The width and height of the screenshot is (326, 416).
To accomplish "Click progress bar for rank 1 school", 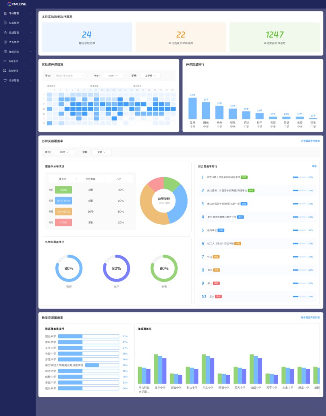I will [x=300, y=177].
